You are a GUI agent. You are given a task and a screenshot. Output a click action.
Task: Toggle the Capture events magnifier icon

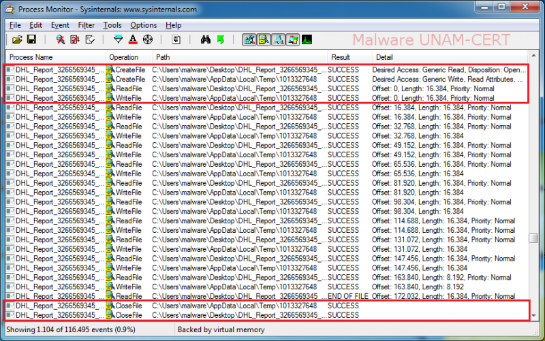[61, 39]
